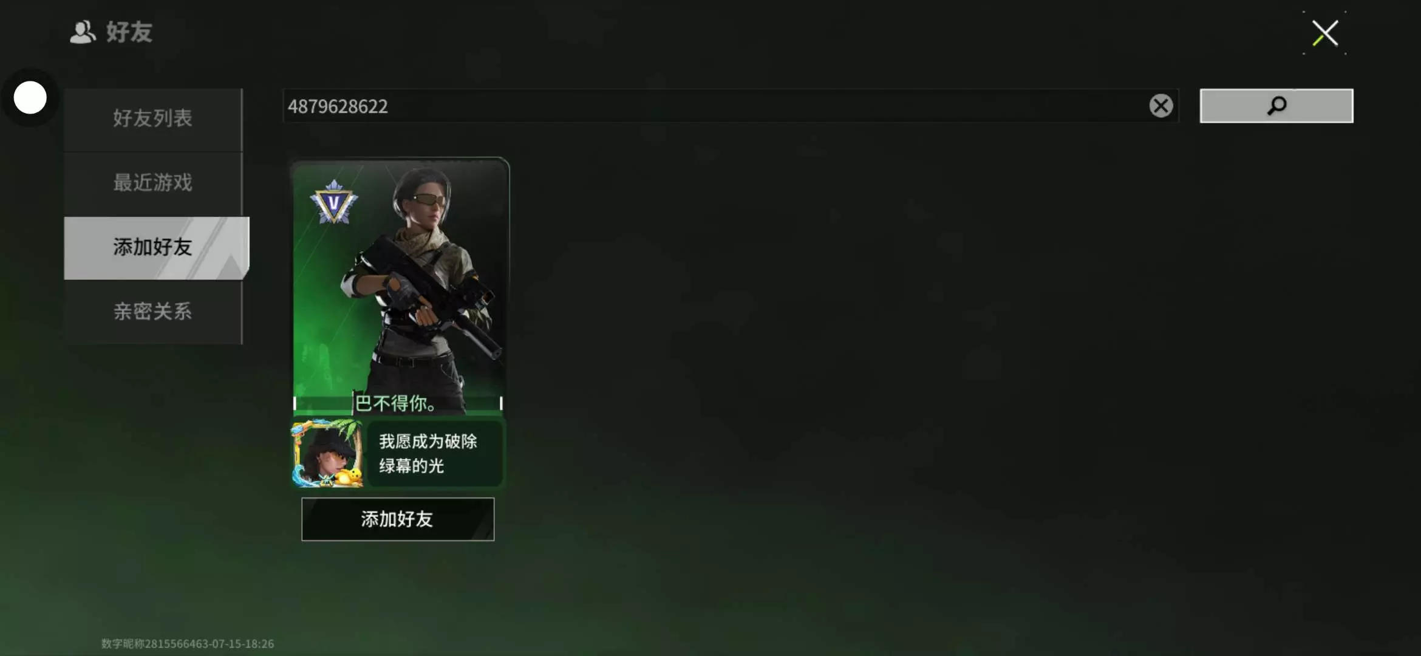Open the 亲密关系 tab
Screen dimensions: 1421x656
click(x=153, y=312)
